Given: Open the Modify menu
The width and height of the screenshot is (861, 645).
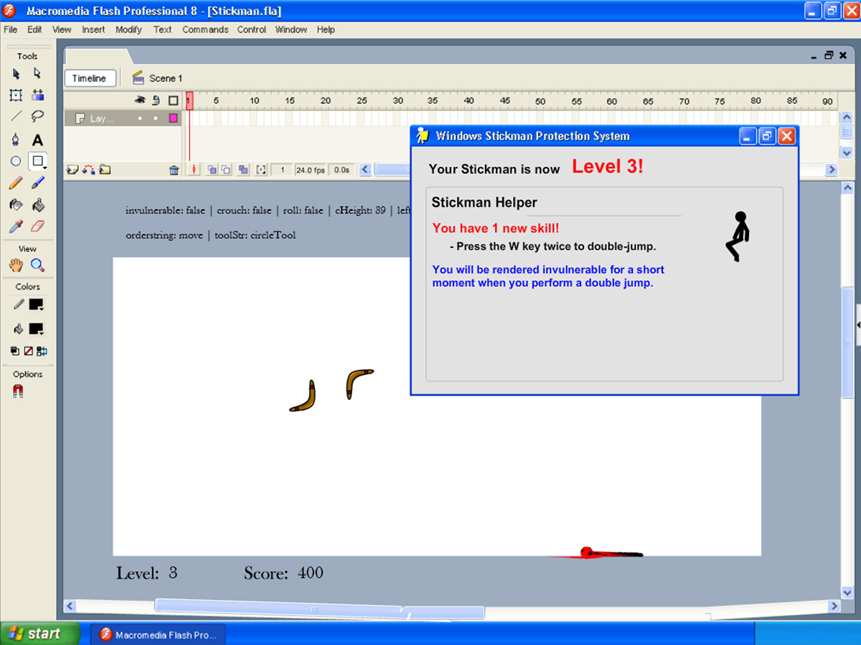Looking at the screenshot, I should (129, 29).
